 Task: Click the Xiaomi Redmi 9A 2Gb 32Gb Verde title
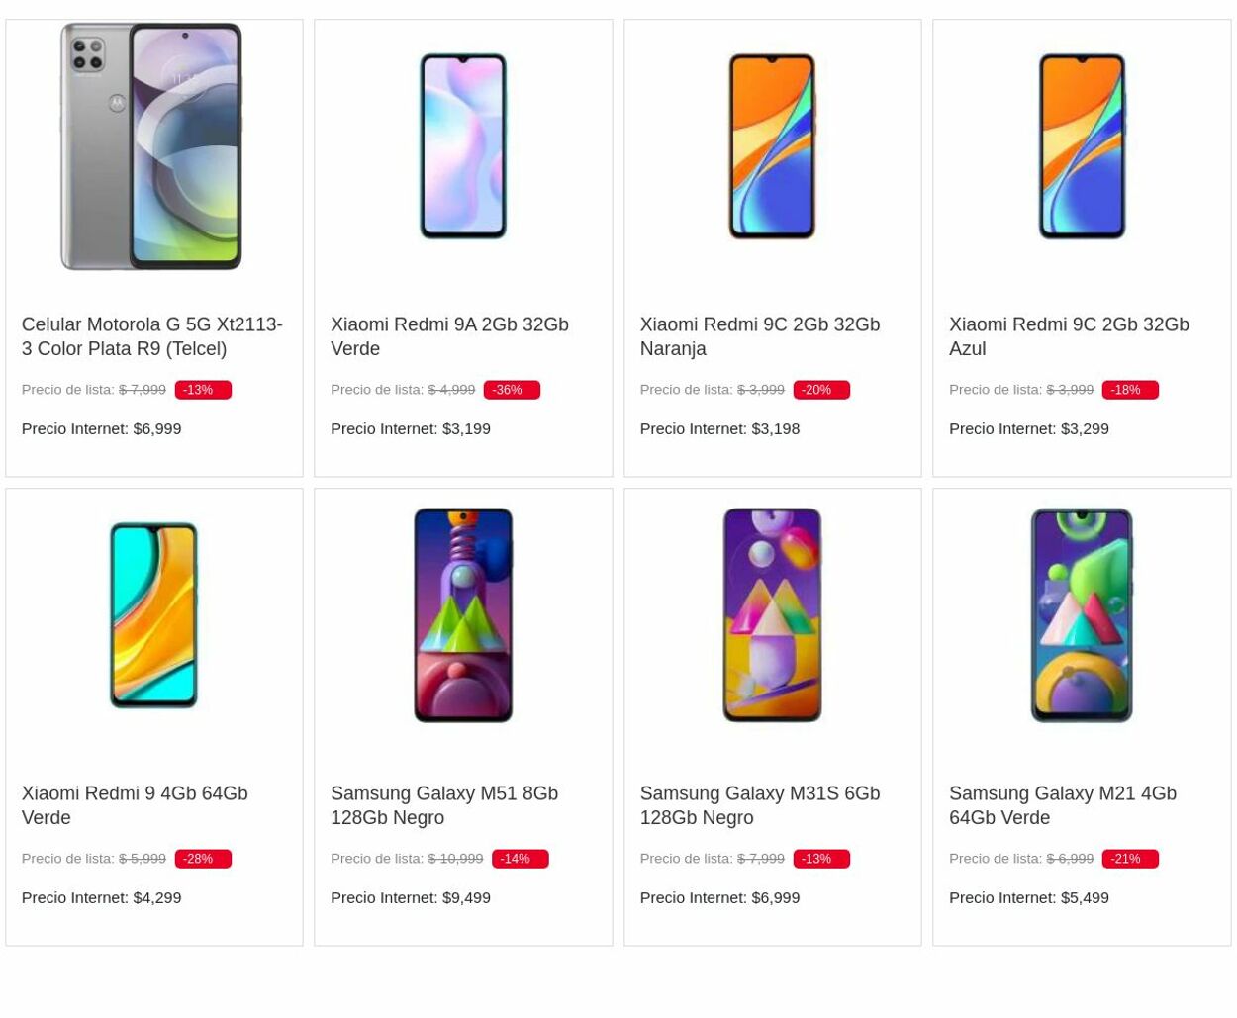click(449, 336)
